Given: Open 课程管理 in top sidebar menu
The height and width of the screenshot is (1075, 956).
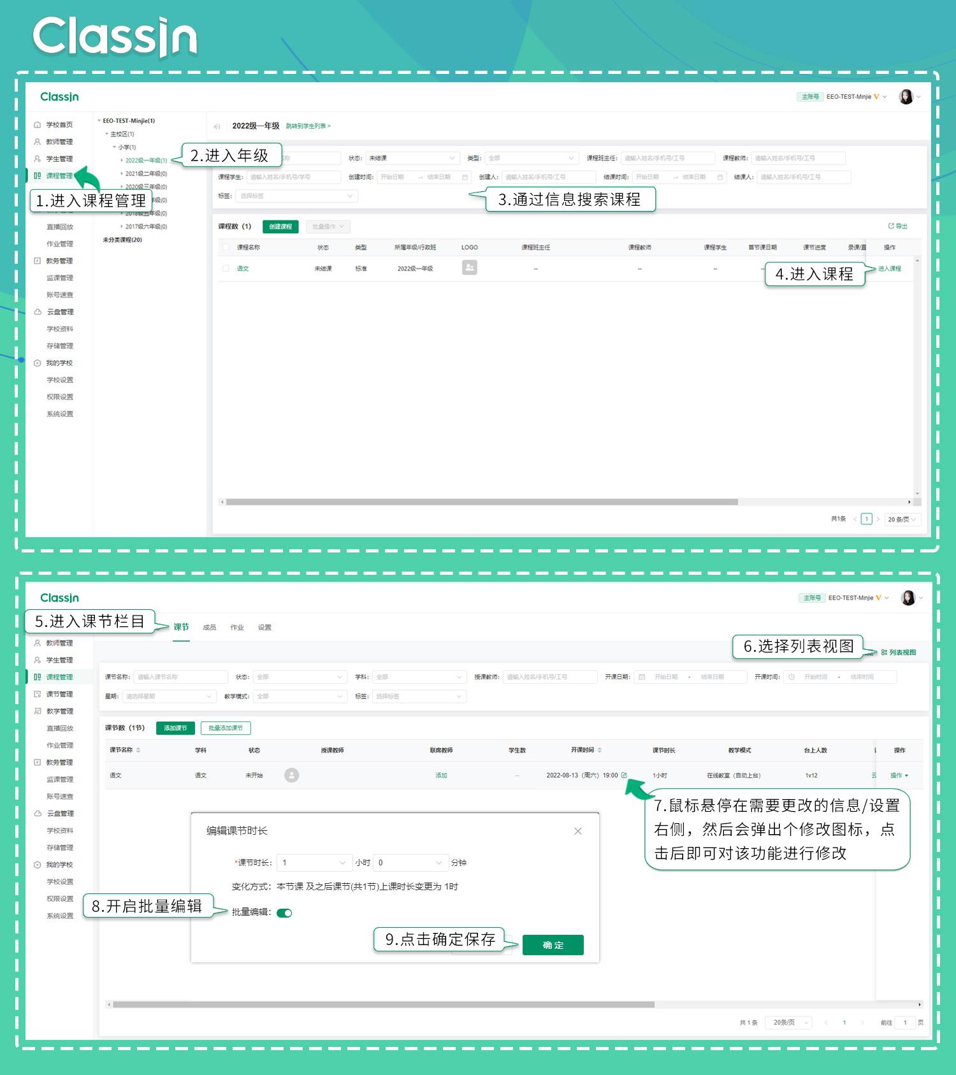Looking at the screenshot, I should pos(59,176).
